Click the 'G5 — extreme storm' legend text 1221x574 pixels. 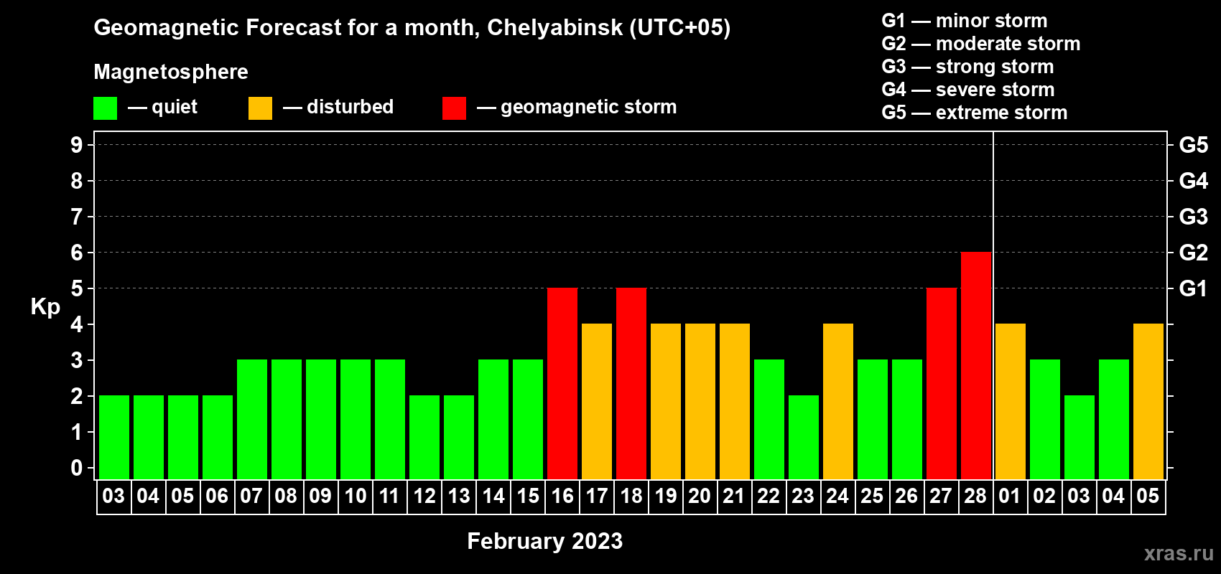pyautogui.click(x=975, y=113)
